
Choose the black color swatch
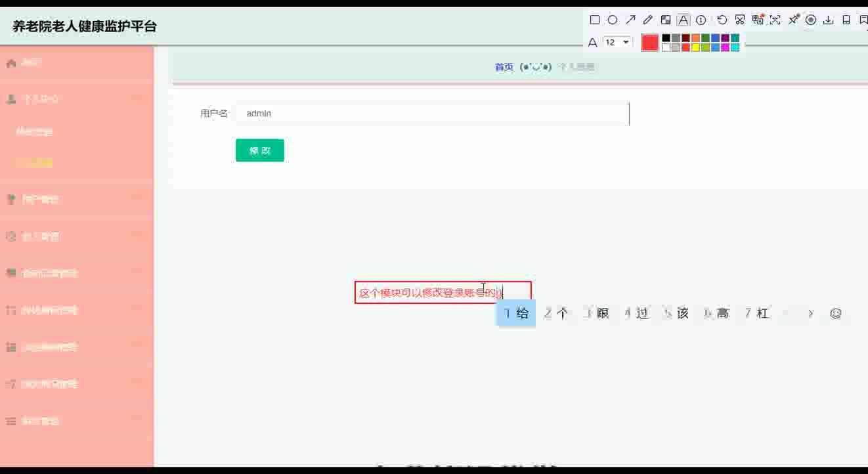tap(666, 38)
